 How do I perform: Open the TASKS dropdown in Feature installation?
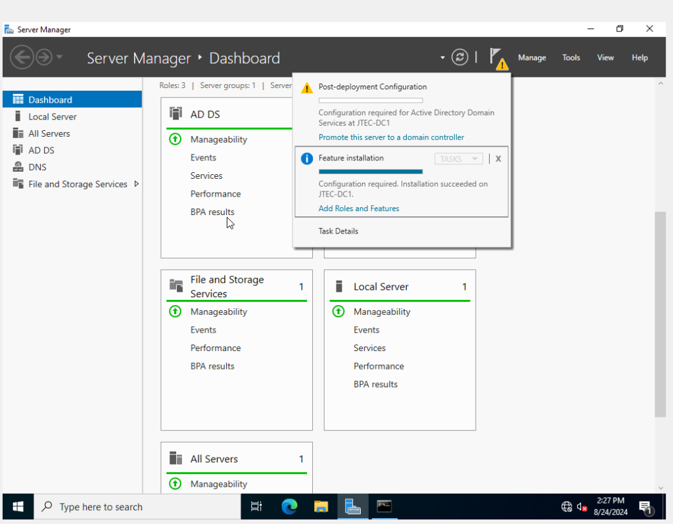tap(458, 159)
